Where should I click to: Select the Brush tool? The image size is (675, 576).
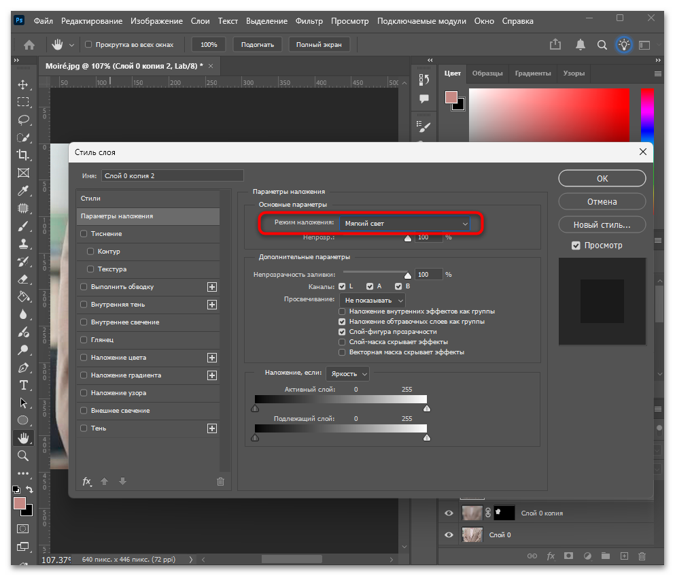click(x=23, y=226)
